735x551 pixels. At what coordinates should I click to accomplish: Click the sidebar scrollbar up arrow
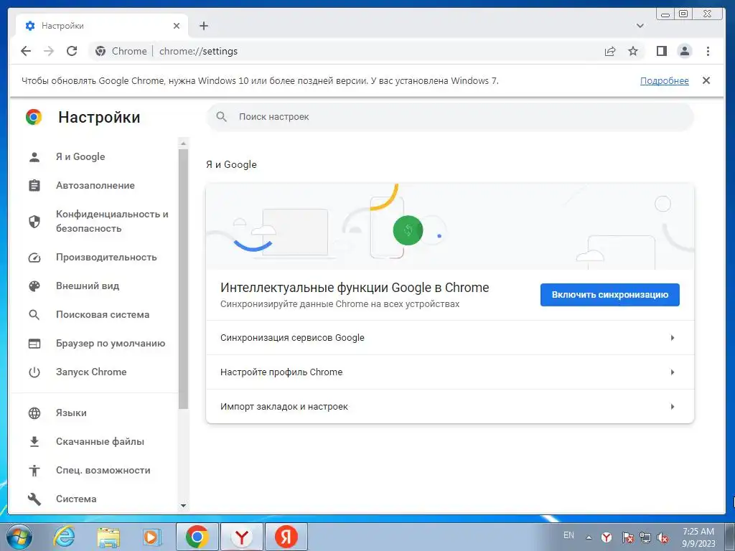[183, 143]
